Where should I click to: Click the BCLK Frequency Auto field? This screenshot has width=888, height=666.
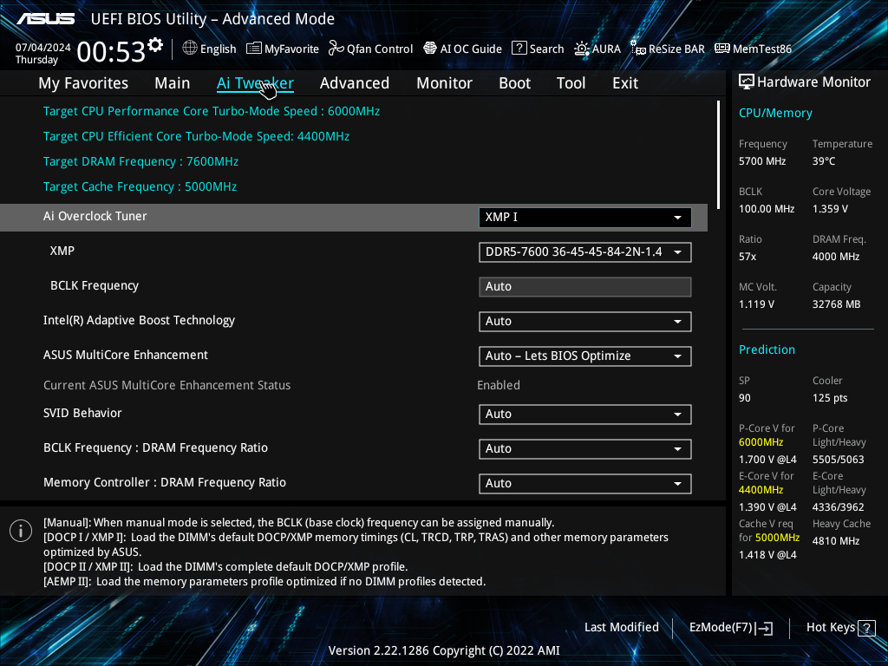[x=585, y=286]
